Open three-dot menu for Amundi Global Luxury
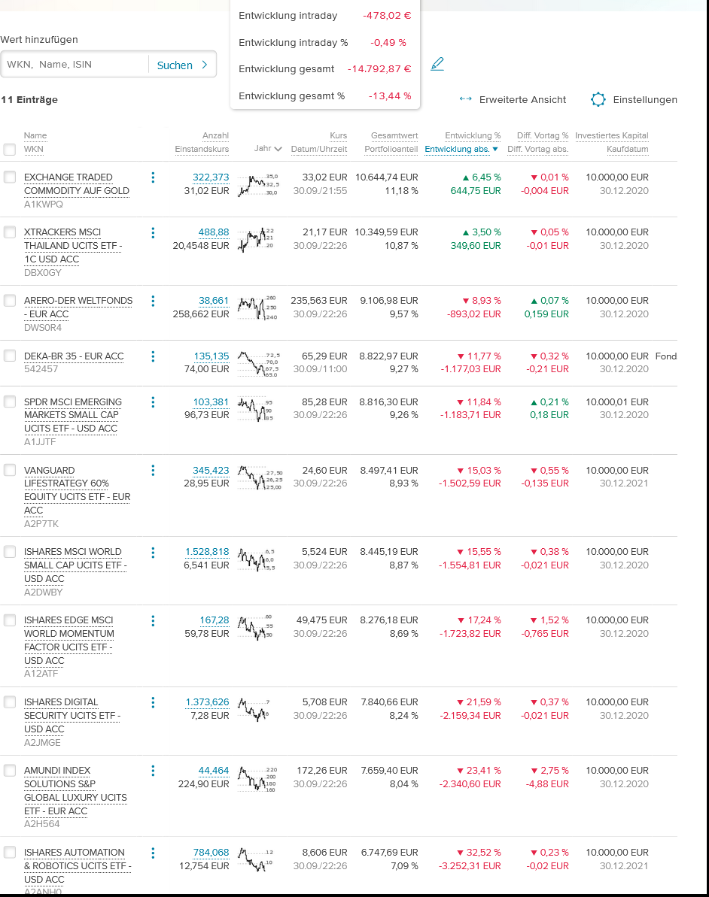 coord(153,771)
